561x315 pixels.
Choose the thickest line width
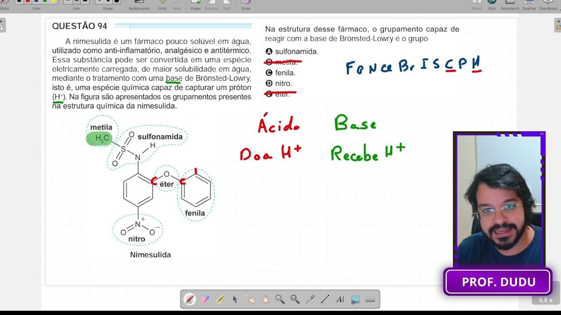pos(85,1)
